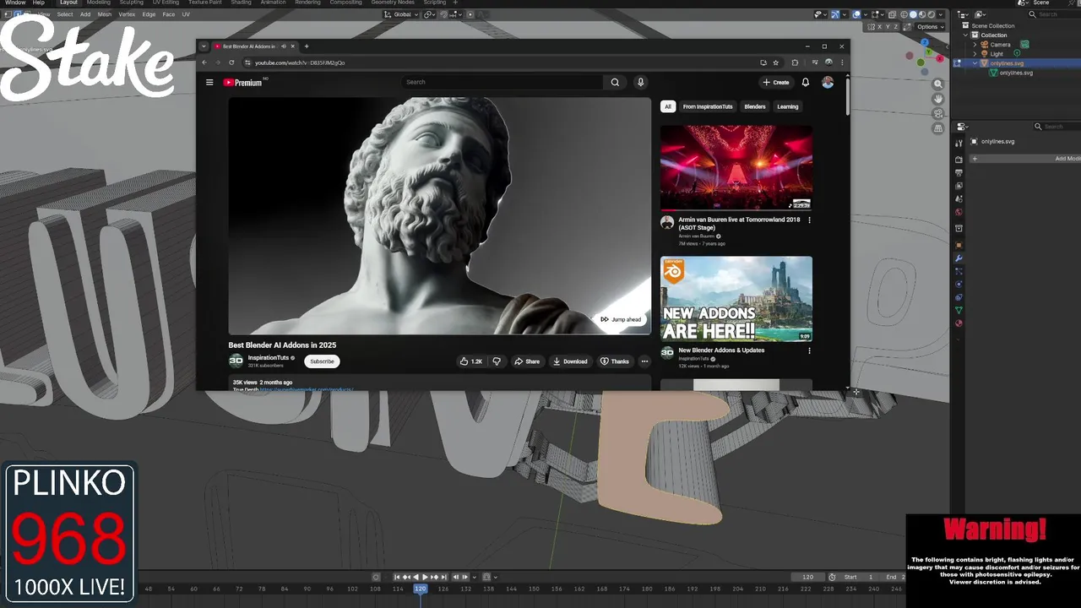Viewport: 1081px width, 608px height.
Task: Toggle proportional editing in viewport header
Action: pyautogui.click(x=470, y=14)
